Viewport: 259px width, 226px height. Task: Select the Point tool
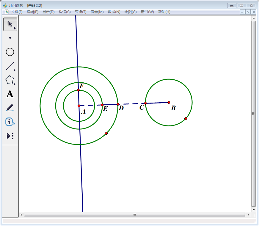10,38
